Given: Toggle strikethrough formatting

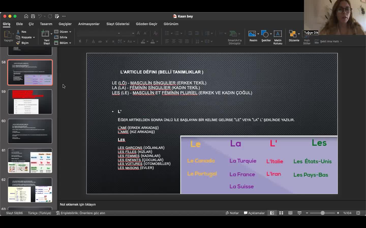Looking at the screenshot, I should click(x=100, y=41).
